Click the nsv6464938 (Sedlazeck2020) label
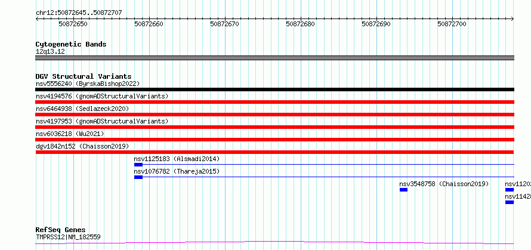The width and height of the screenshot is (531, 250). tap(82, 109)
